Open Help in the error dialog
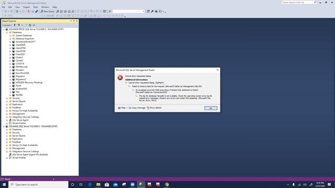The height and width of the screenshot is (188, 335). (x=122, y=108)
